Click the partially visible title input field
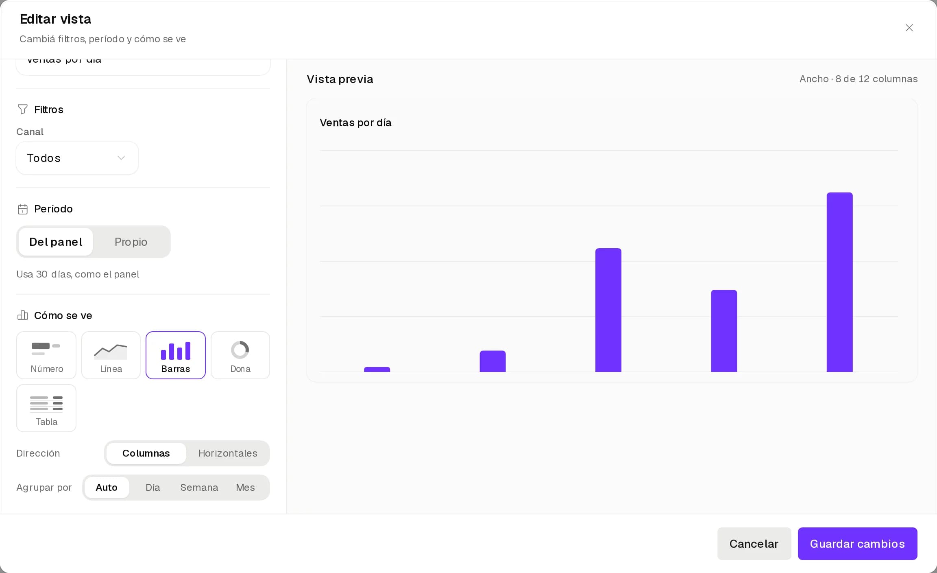937x573 pixels. point(143,67)
